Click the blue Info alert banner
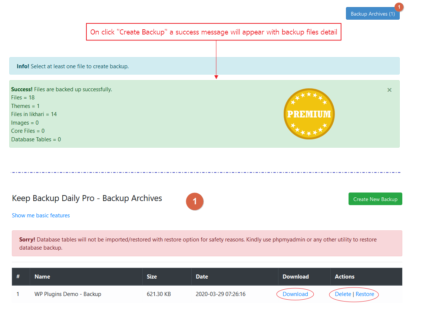The height and width of the screenshot is (329, 429). click(204, 66)
